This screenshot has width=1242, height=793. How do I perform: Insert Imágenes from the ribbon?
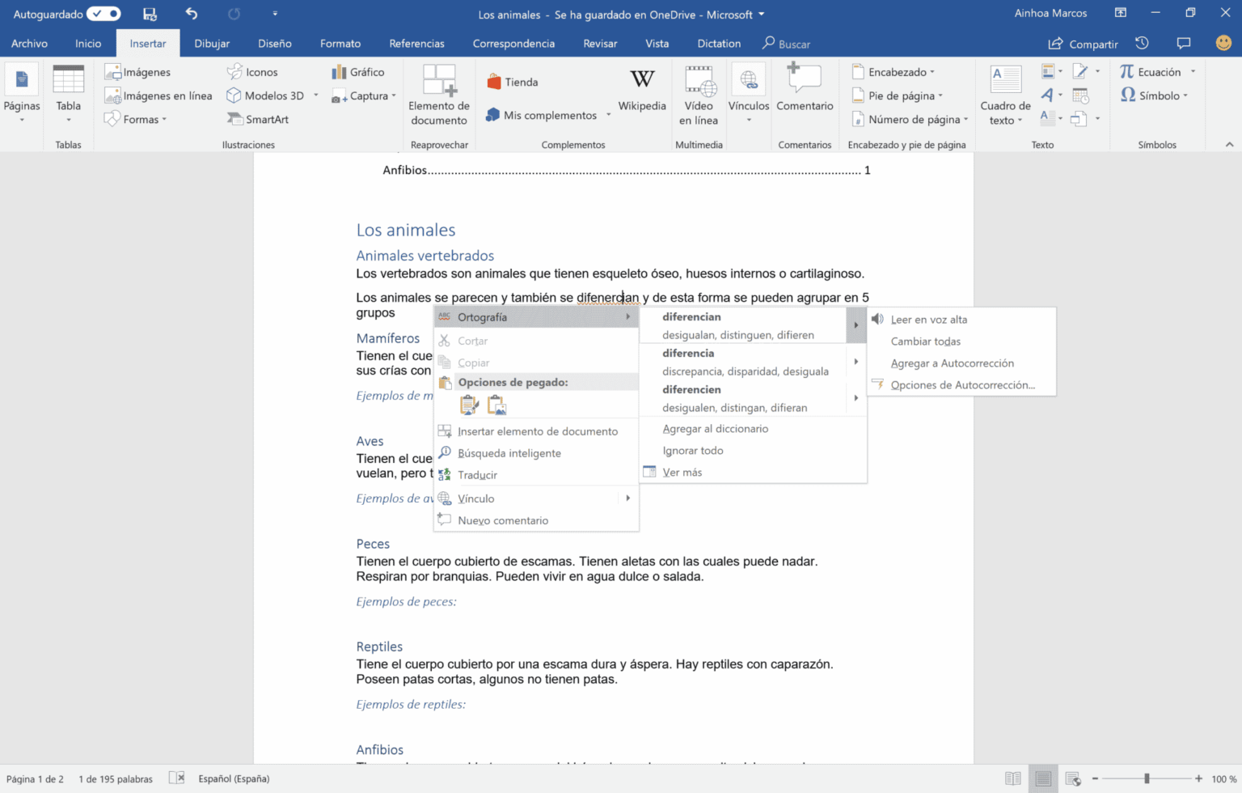[137, 72]
